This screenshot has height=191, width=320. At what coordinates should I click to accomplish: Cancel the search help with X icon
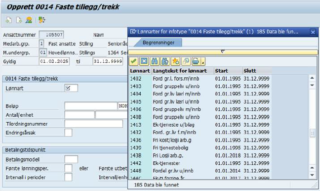[x=144, y=61]
